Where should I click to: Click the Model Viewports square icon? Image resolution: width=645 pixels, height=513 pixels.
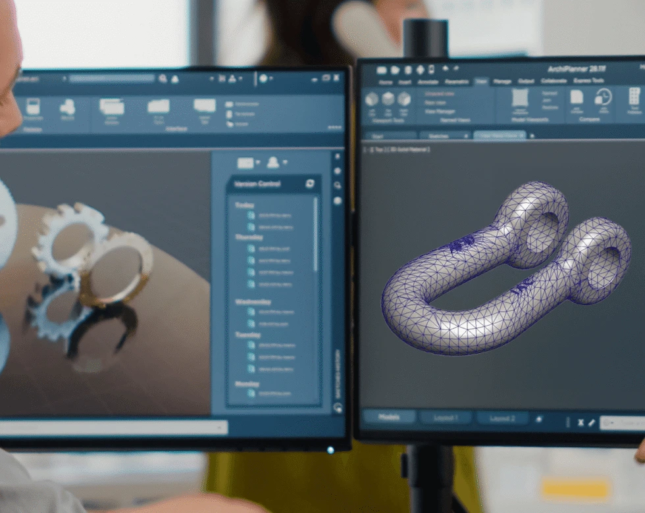(520, 98)
